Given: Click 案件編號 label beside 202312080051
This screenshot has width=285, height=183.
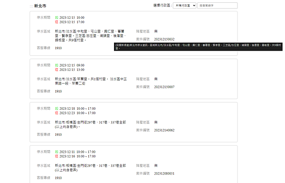Looking at the screenshot, I should [x=143, y=174].
